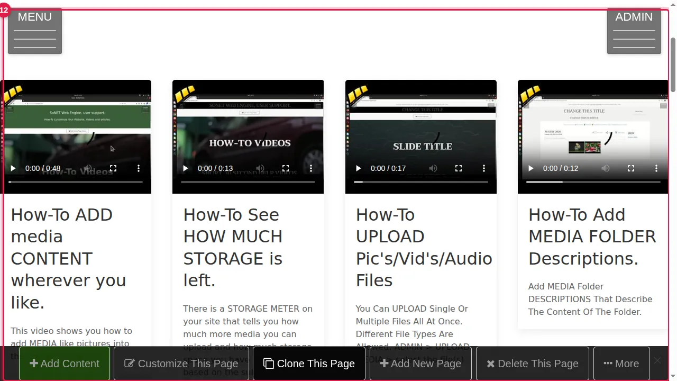Select the 'How-To UPLOAD Pic's/Vid's/Audio Files' heading
The height and width of the screenshot is (381, 677).
point(424,247)
